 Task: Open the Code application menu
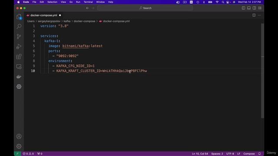point(26,2)
